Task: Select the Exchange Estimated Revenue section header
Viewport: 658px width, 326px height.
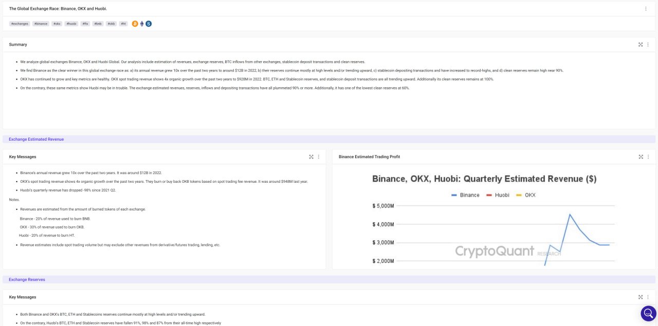Action: pos(36,139)
